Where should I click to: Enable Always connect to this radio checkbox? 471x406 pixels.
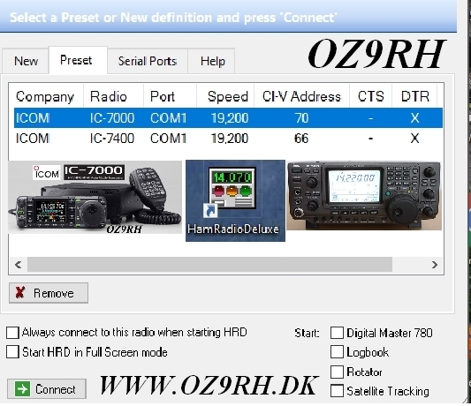point(12,333)
